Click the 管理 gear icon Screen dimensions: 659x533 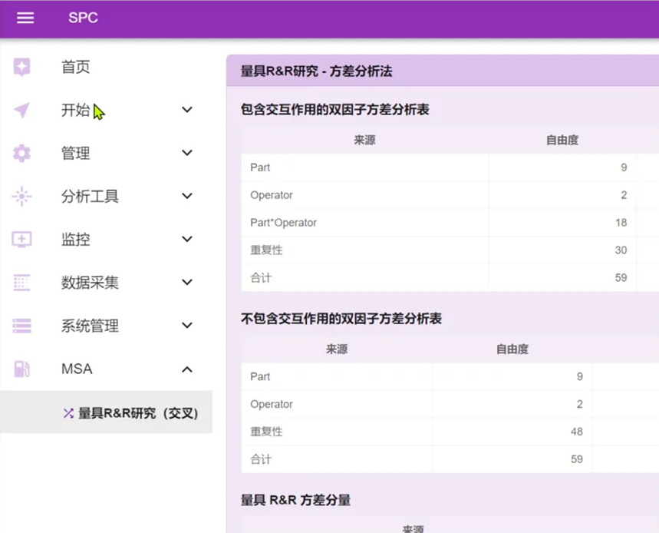(21, 153)
